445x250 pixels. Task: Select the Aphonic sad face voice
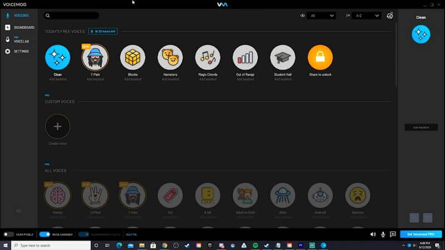point(358,195)
